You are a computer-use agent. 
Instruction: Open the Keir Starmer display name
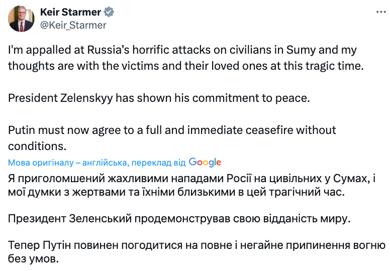(69, 13)
